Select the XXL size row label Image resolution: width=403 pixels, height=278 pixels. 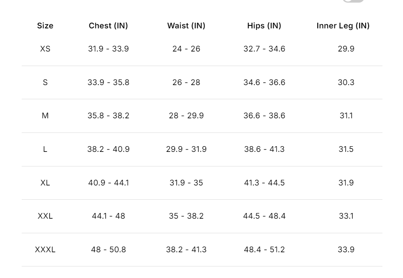45,216
